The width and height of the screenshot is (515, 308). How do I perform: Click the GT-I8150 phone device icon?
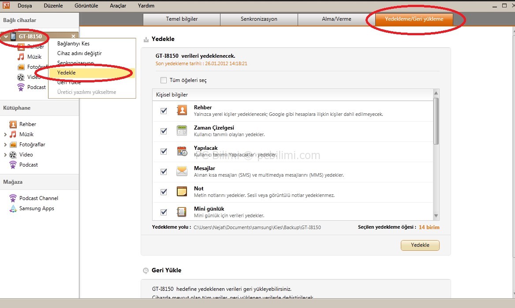[x=13, y=36]
